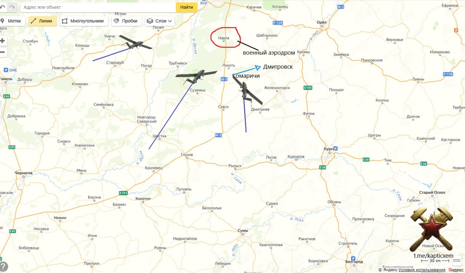Expand the Слои layers dropdown
Screen dimensions: 465x273
160,21
